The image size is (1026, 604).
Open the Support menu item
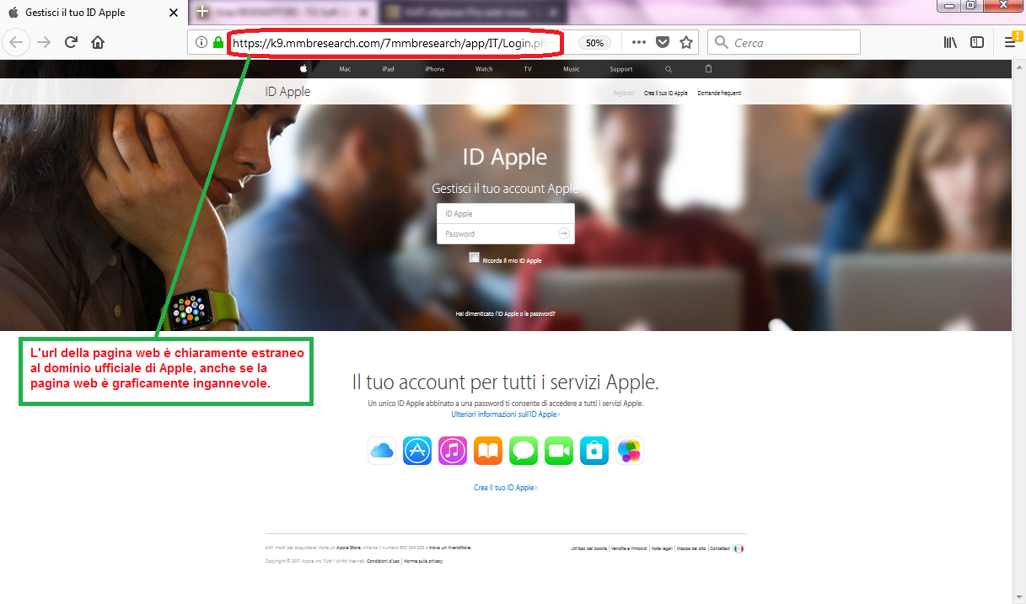621,69
